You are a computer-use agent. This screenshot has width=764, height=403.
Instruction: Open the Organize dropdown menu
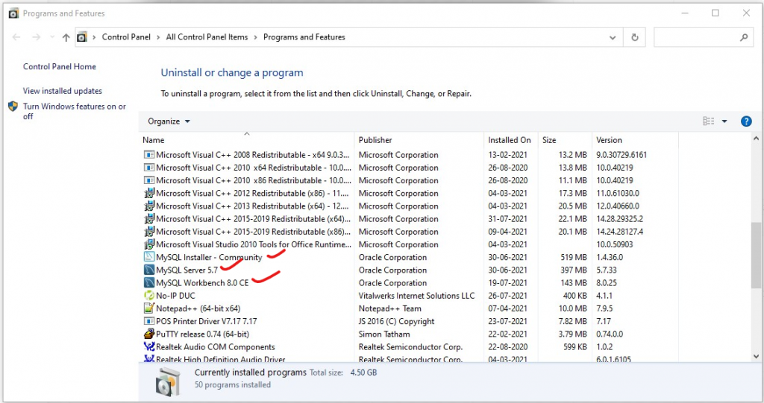point(169,121)
